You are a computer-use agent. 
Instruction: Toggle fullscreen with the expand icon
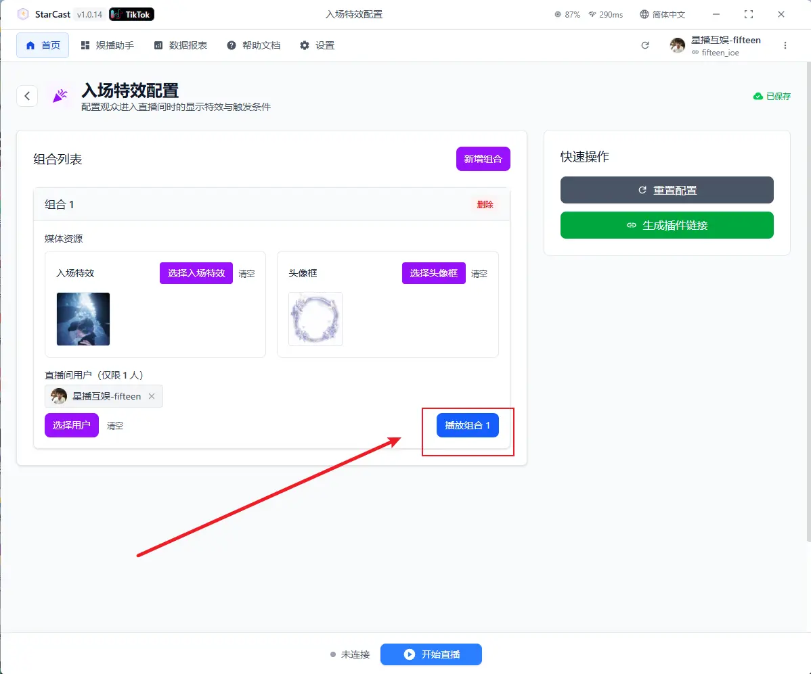[749, 14]
